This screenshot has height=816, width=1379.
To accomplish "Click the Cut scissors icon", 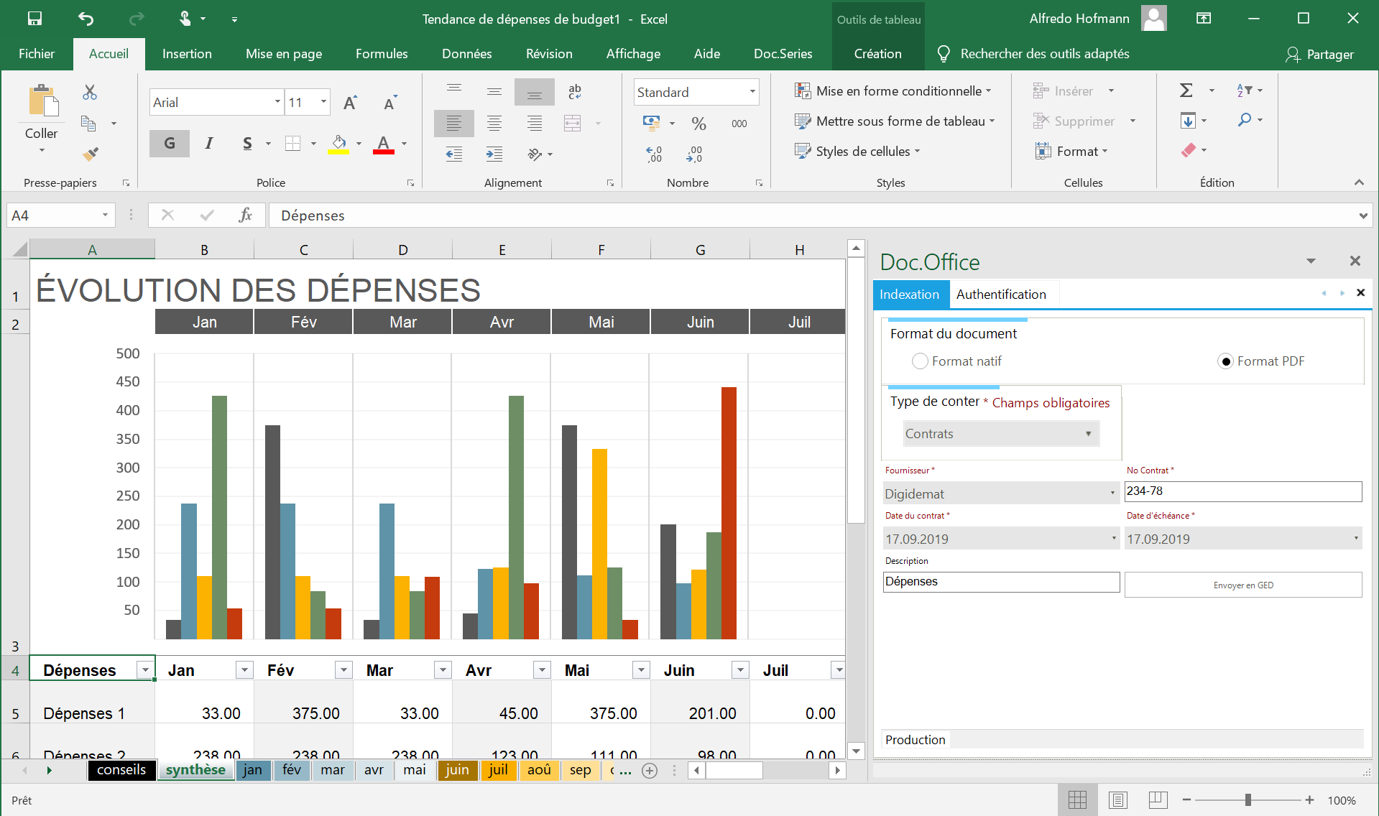I will 90,92.
